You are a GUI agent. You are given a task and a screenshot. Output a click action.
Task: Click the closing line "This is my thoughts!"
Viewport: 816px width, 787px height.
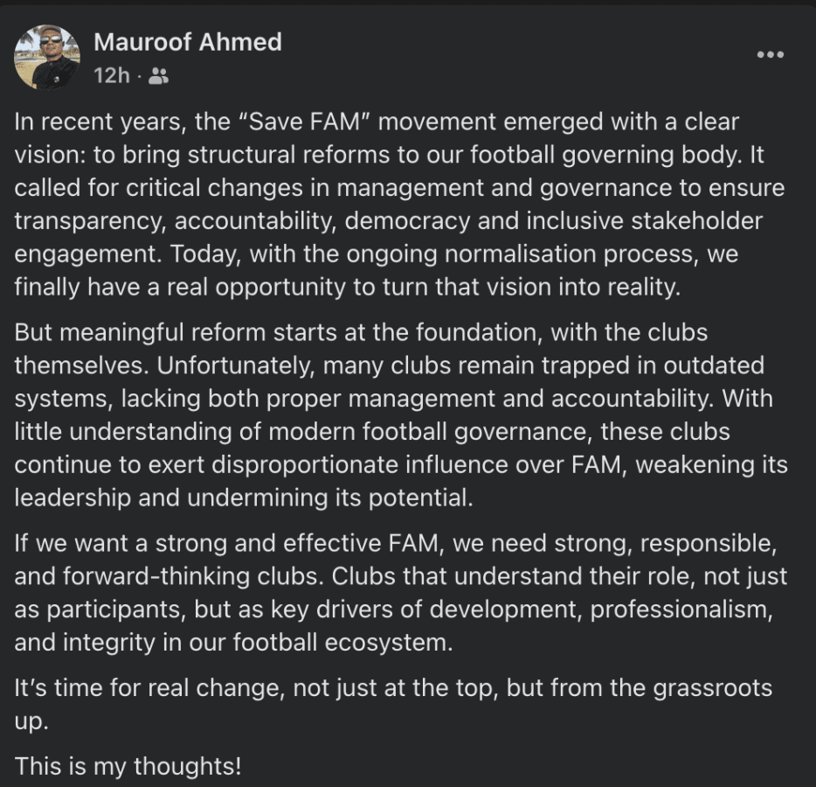[x=128, y=766]
